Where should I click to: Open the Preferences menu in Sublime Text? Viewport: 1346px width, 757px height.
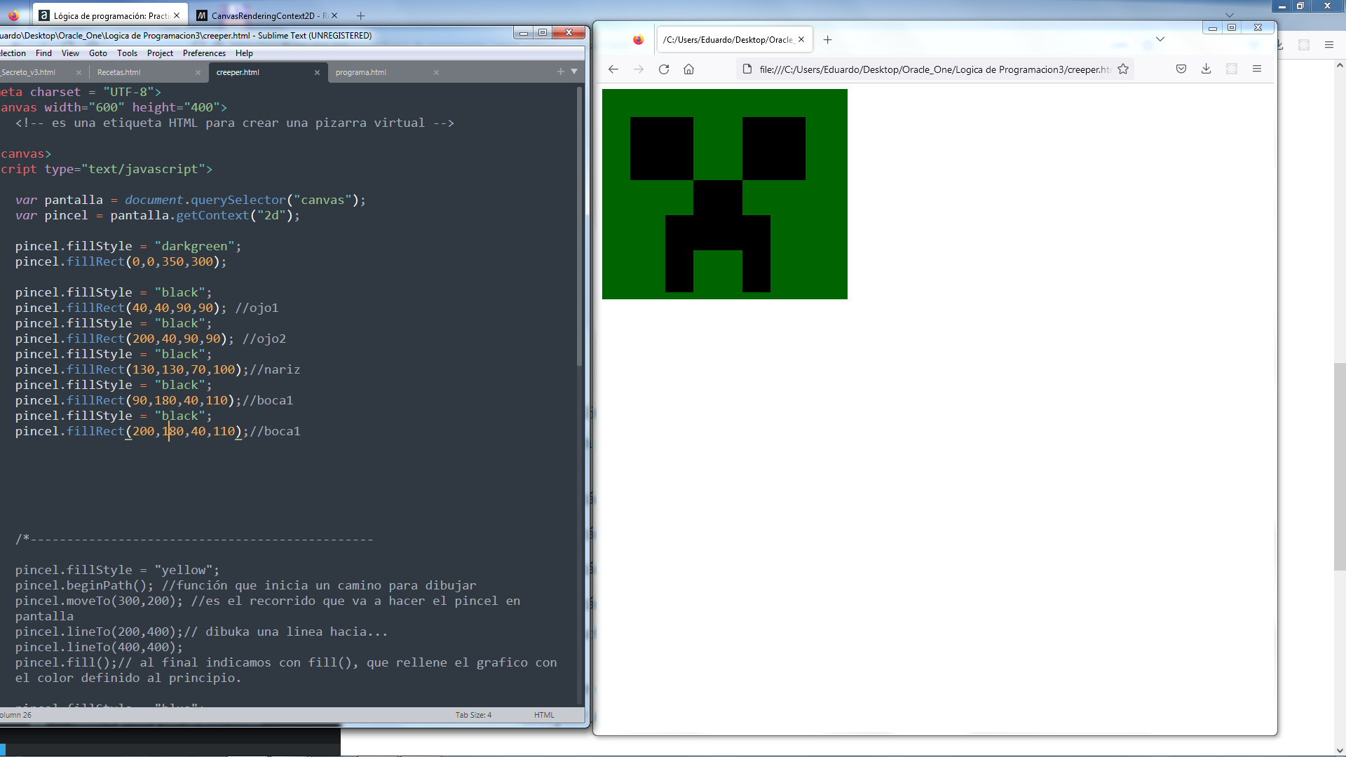204,53
